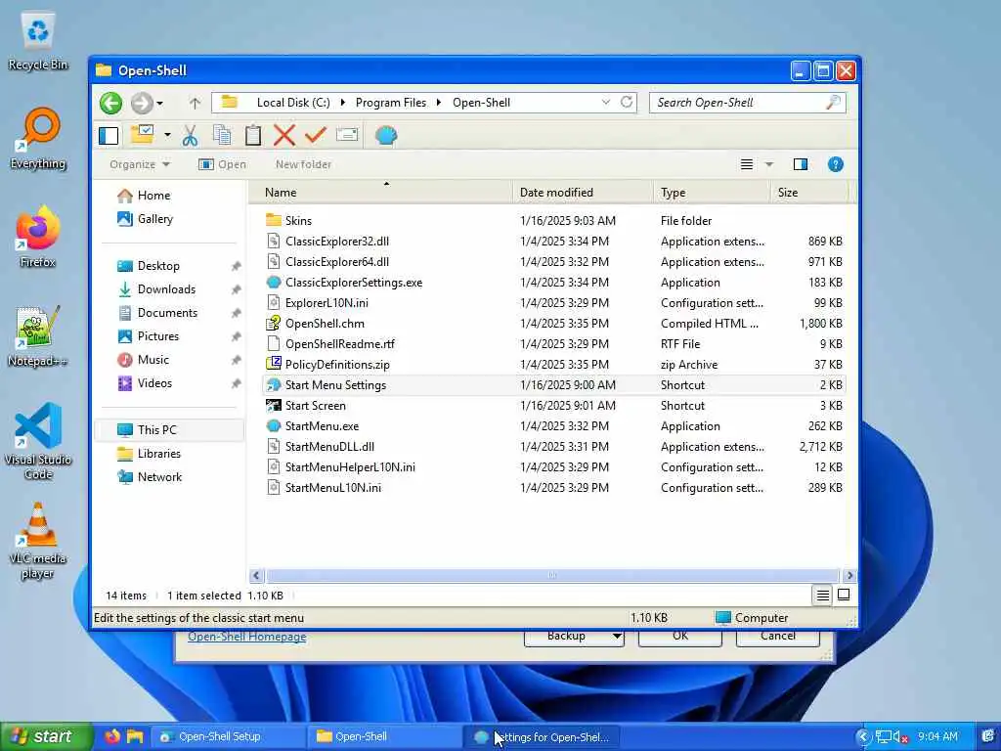Image resolution: width=1001 pixels, height=751 pixels.
Task: Click the Open command button
Action: click(222, 164)
